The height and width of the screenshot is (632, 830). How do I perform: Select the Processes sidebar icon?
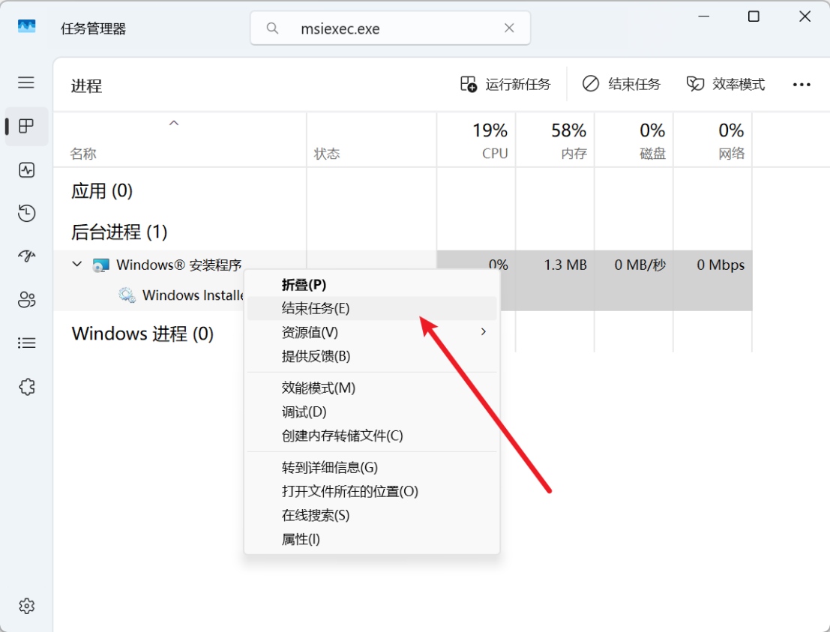pos(26,126)
